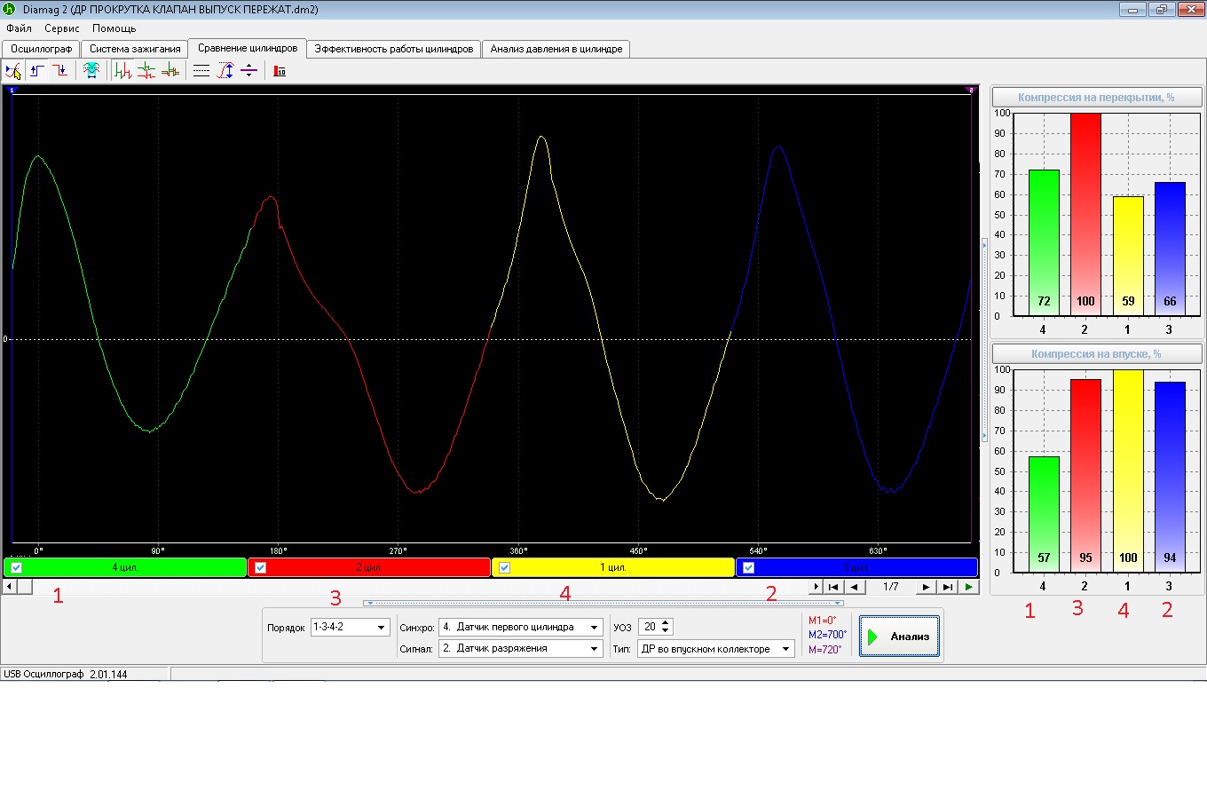The image size is (1207, 799).
Task: Click marker 2 at the waveform's top-right corner
Action: click(971, 90)
